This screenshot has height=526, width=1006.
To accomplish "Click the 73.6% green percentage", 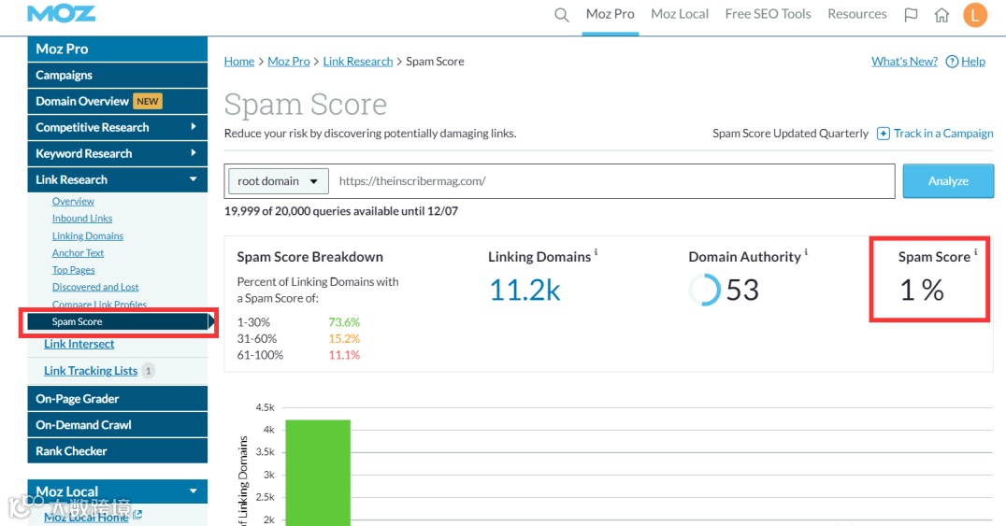I will [344, 322].
